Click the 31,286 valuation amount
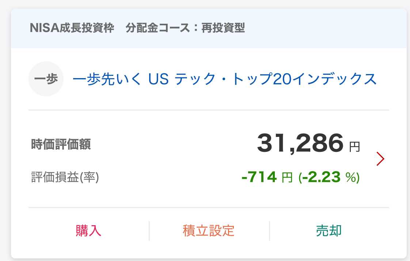410x261 pixels. [x=300, y=143]
